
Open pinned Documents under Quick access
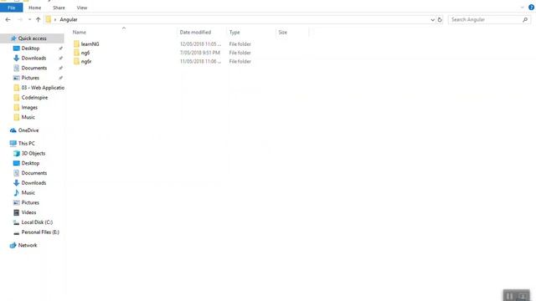pos(33,68)
